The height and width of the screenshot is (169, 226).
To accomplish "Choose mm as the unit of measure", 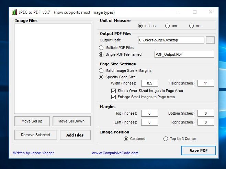I will tap(191, 26).
